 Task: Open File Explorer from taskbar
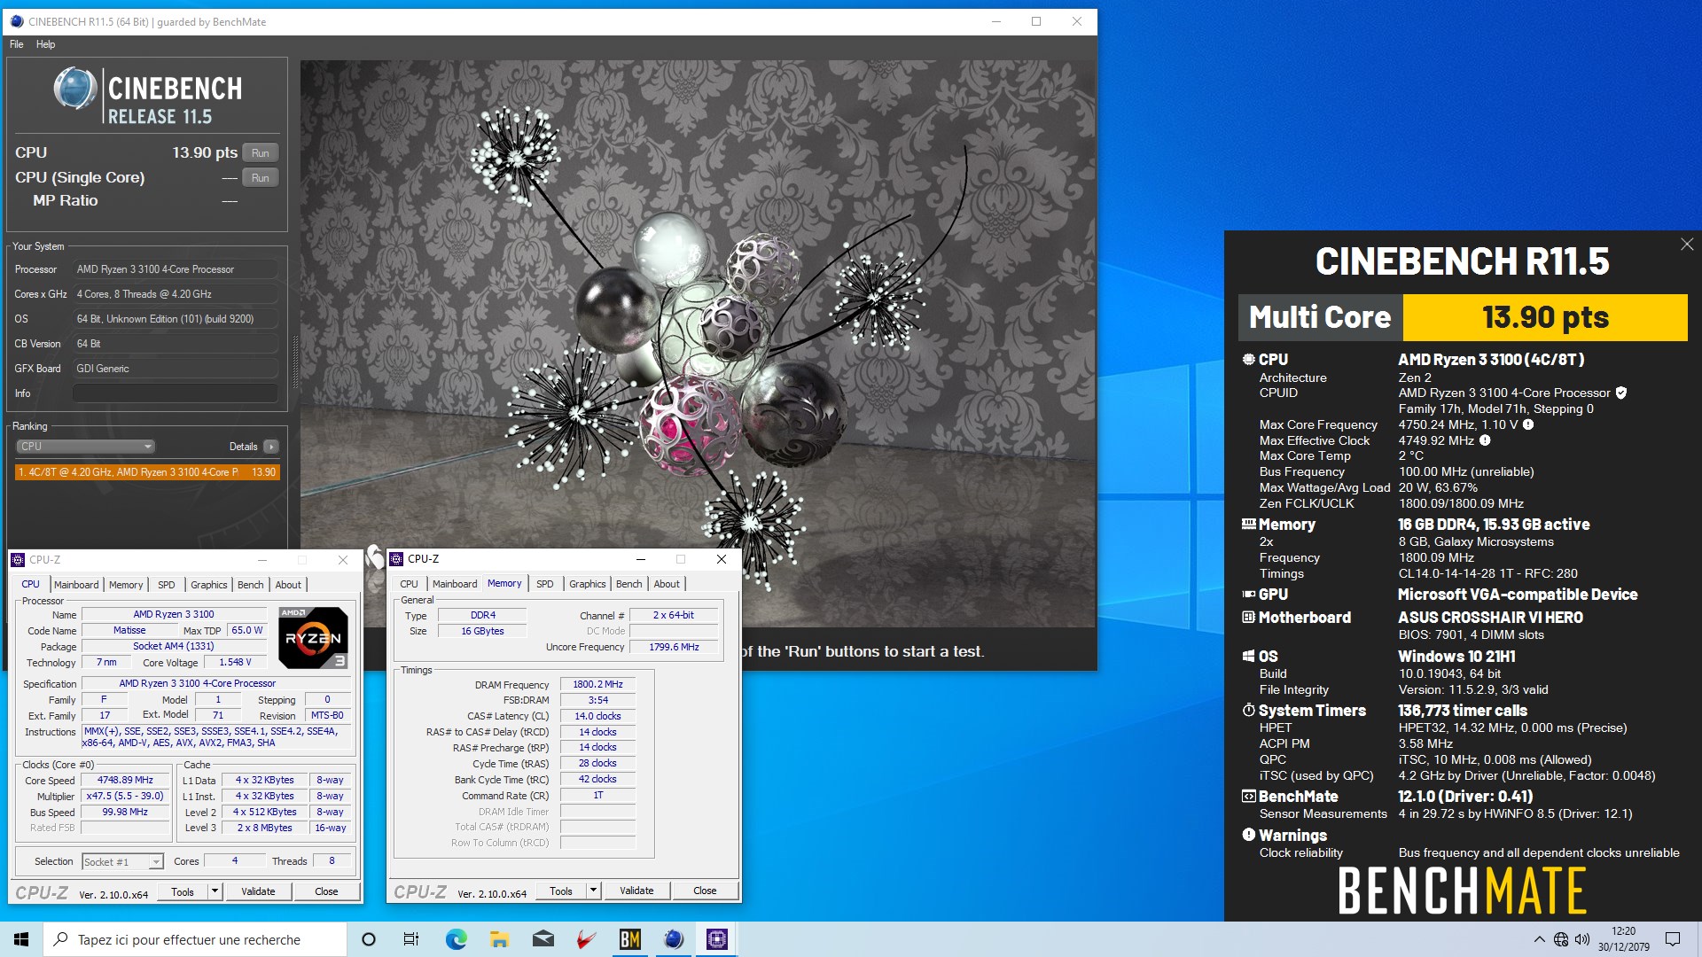tap(499, 939)
